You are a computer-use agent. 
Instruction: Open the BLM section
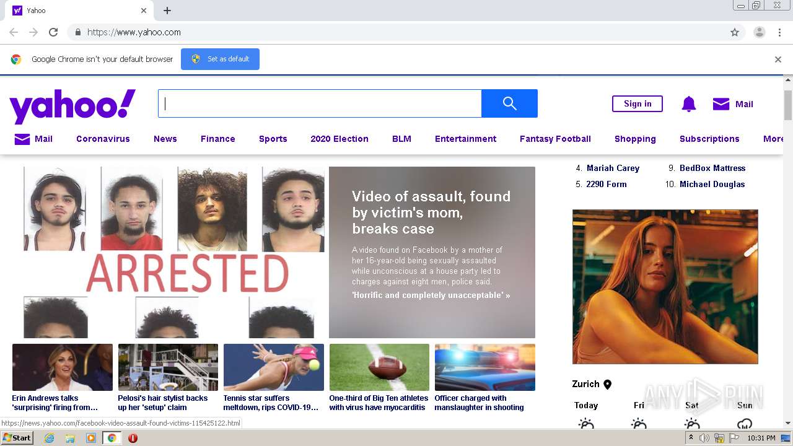point(401,139)
